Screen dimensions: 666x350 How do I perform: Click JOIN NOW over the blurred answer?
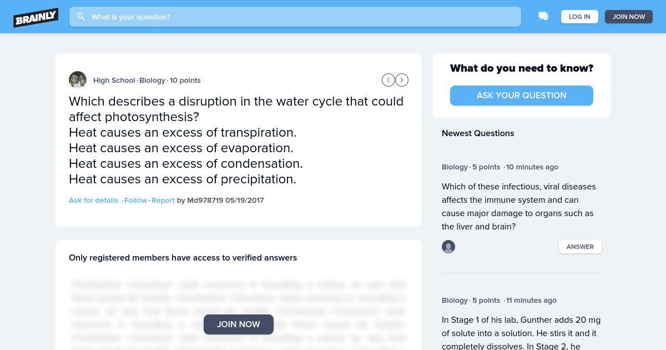click(x=239, y=324)
